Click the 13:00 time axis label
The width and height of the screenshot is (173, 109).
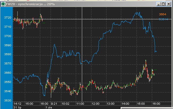click(x=111, y=104)
